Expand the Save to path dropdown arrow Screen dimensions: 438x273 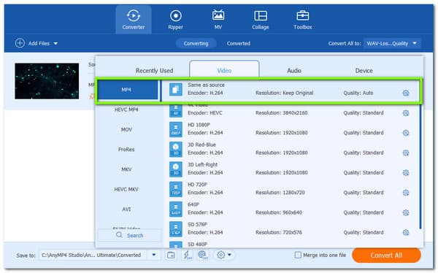(153, 255)
